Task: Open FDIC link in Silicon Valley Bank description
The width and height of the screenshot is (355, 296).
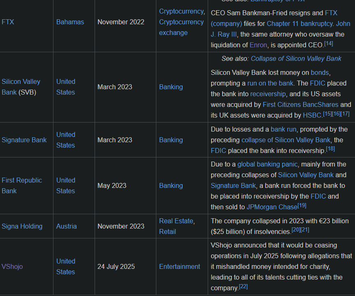Action: 318,83
